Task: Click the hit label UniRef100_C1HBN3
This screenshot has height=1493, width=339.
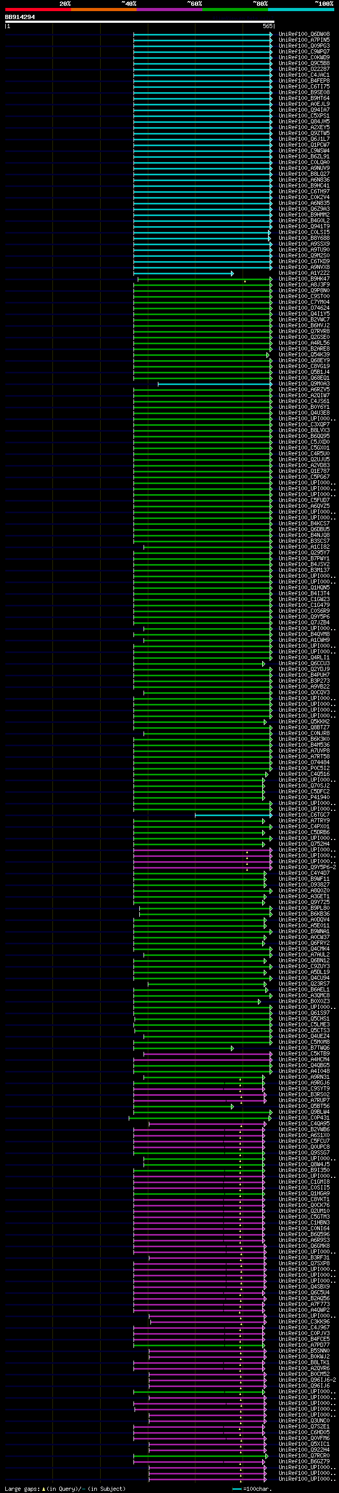Action: point(304,1223)
